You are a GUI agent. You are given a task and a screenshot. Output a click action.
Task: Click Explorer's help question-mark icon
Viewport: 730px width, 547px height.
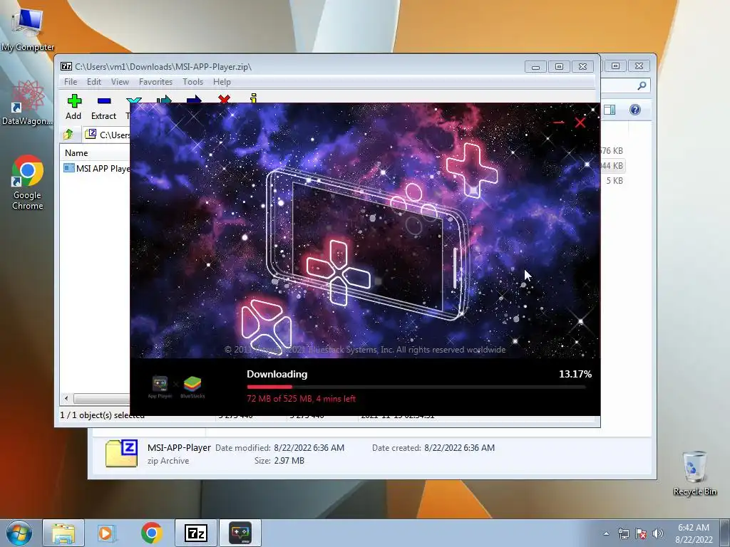tap(635, 110)
